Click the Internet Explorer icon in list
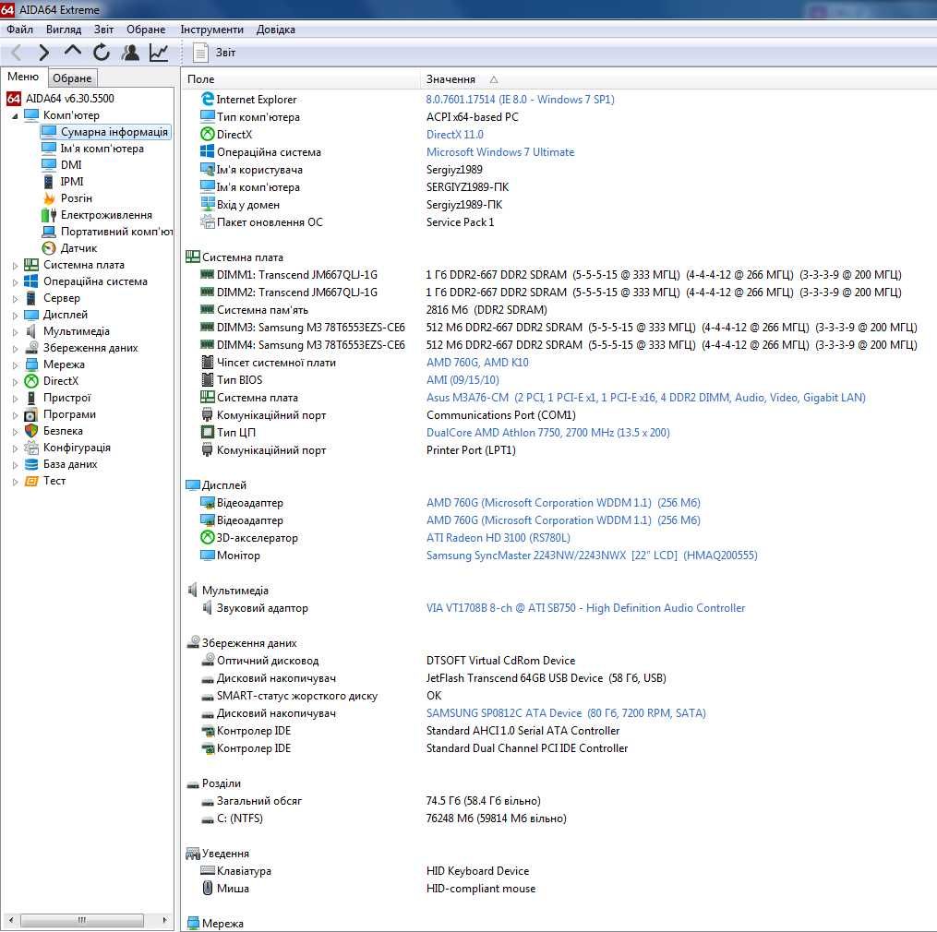The image size is (937, 932). 208,99
